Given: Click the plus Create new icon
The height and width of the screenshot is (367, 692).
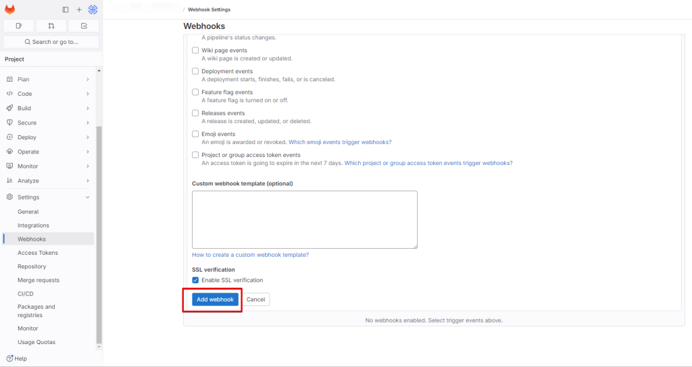Looking at the screenshot, I should tap(79, 9).
